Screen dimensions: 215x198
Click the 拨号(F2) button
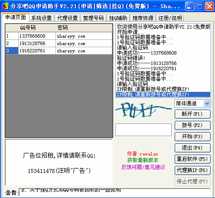[192, 125]
